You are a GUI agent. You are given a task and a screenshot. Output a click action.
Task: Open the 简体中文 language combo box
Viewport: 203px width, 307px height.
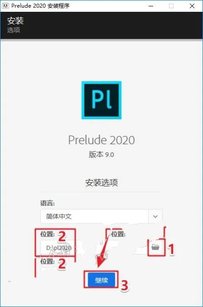point(101,216)
